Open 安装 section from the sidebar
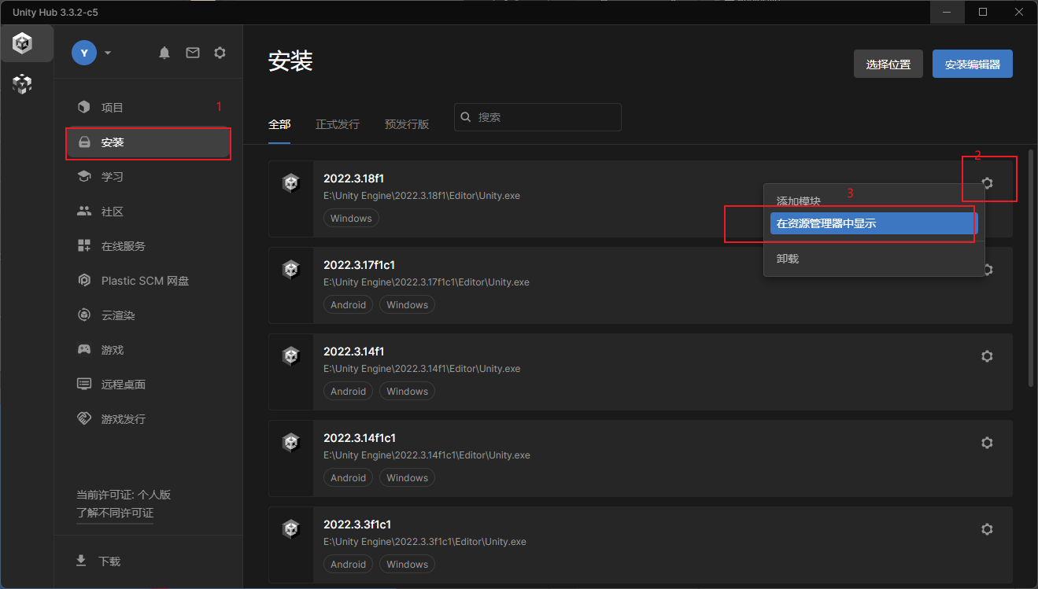This screenshot has width=1038, height=589. 113,142
